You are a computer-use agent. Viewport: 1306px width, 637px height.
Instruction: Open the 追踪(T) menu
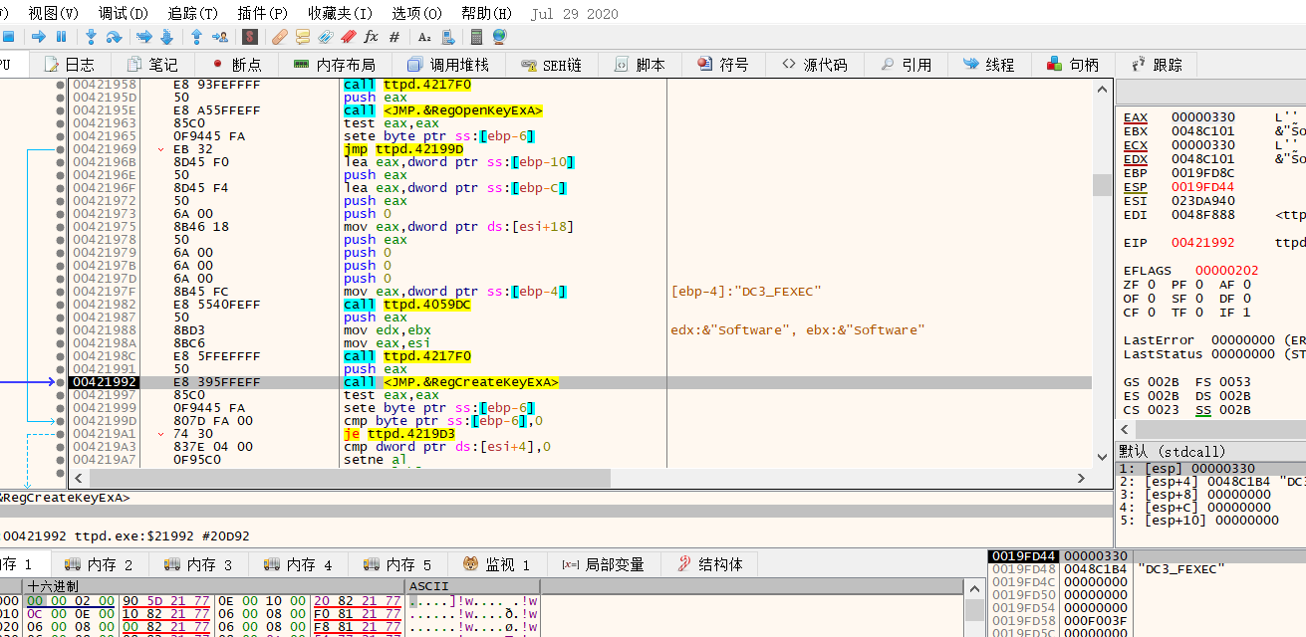(x=192, y=14)
